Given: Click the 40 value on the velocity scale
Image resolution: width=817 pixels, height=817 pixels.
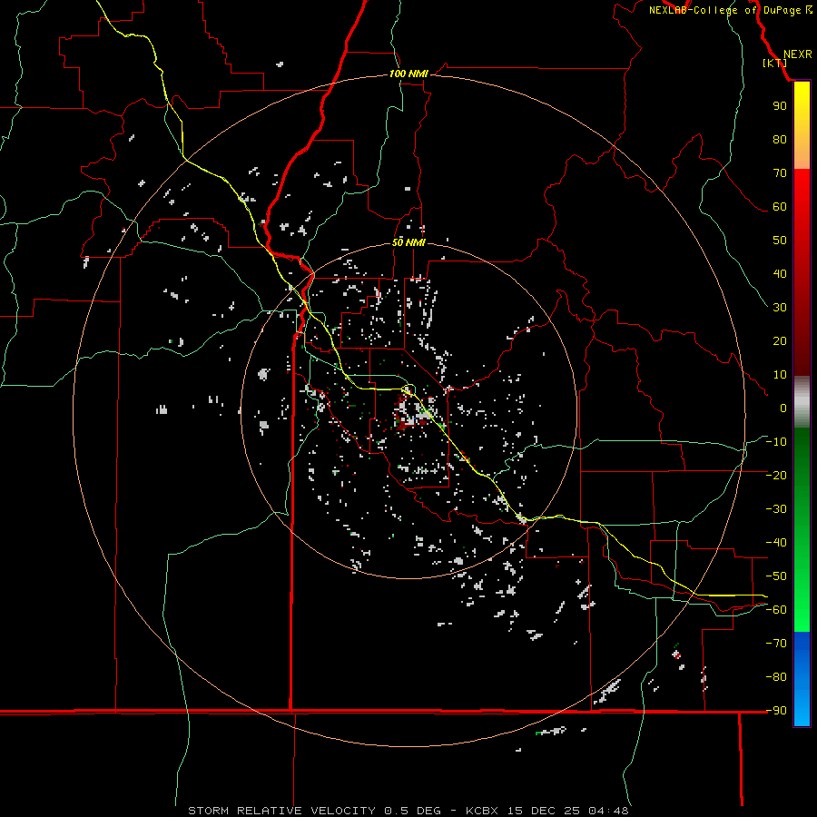Looking at the screenshot, I should coord(780,273).
